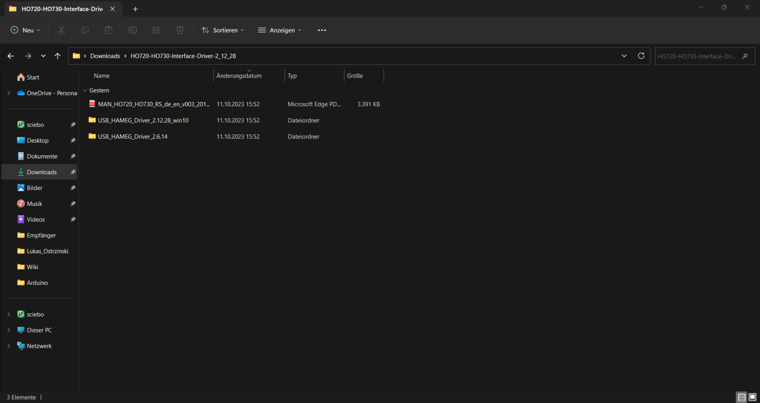Click the Delete trash can icon
The width and height of the screenshot is (760, 403).
(180, 30)
